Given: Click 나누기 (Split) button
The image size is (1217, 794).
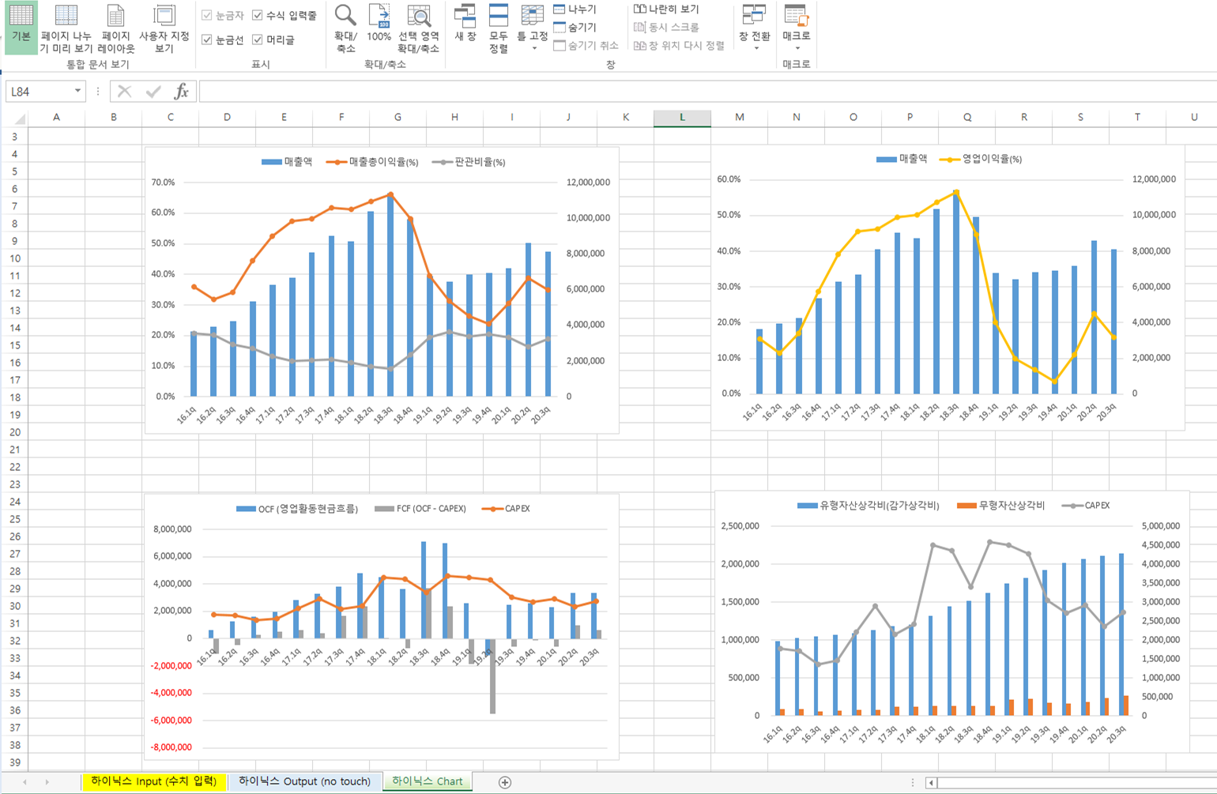Looking at the screenshot, I should point(575,9).
